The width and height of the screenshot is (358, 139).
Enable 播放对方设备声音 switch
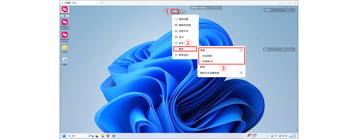240,73
